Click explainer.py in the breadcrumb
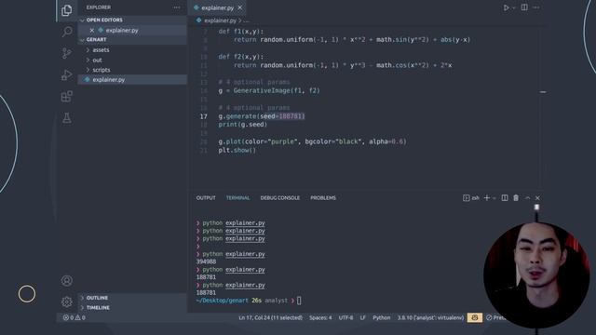Image resolution: width=596 pixels, height=335 pixels. coord(220,20)
